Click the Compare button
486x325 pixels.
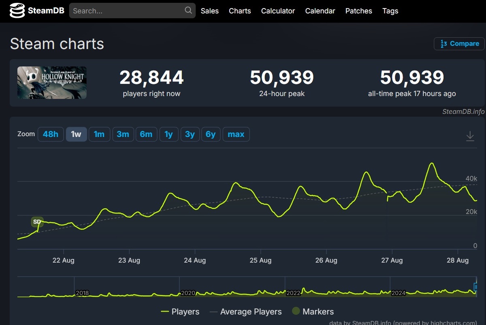pyautogui.click(x=458, y=43)
